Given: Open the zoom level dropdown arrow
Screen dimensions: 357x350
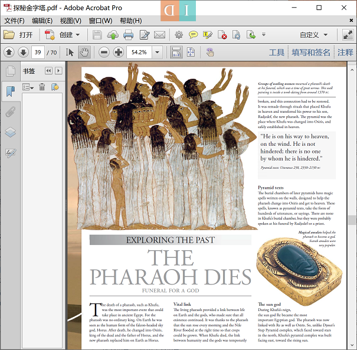Looking at the screenshot, I should tap(157, 53).
